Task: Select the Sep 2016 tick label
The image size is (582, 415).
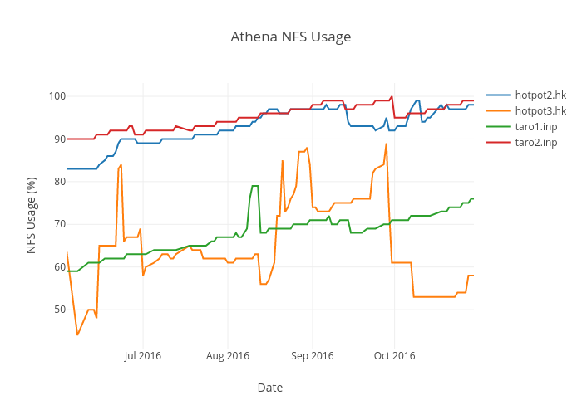Action: tap(313, 356)
